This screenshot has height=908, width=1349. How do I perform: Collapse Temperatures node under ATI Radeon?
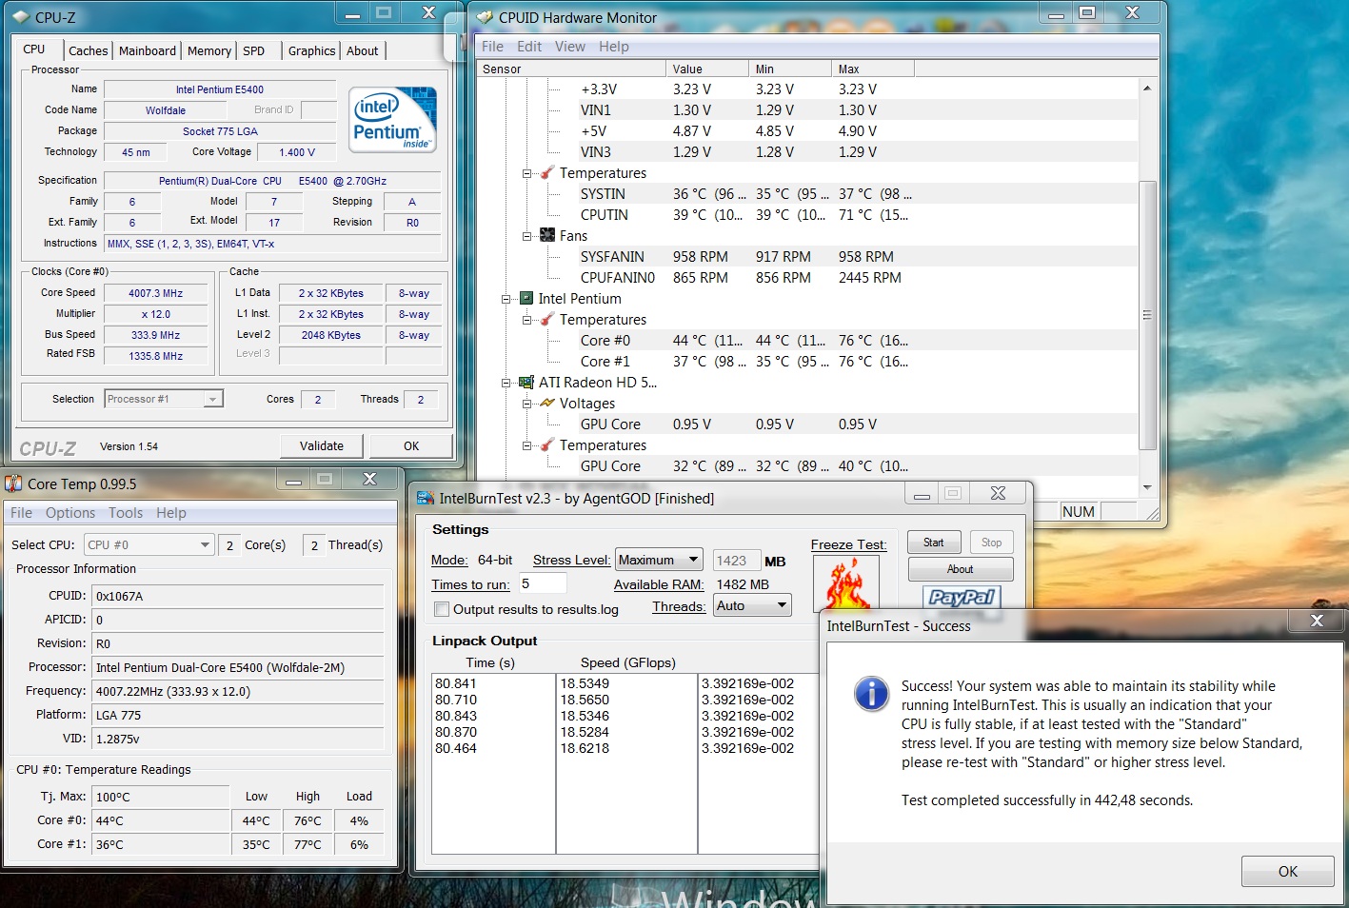point(526,445)
